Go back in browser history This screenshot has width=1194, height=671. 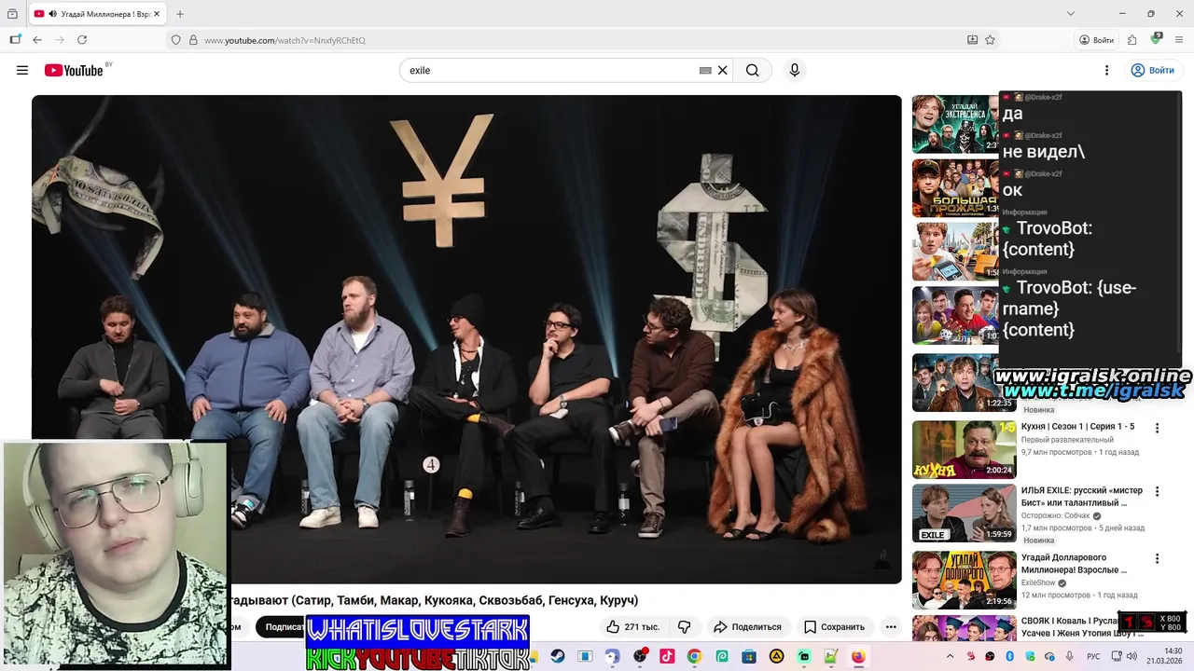tap(37, 40)
